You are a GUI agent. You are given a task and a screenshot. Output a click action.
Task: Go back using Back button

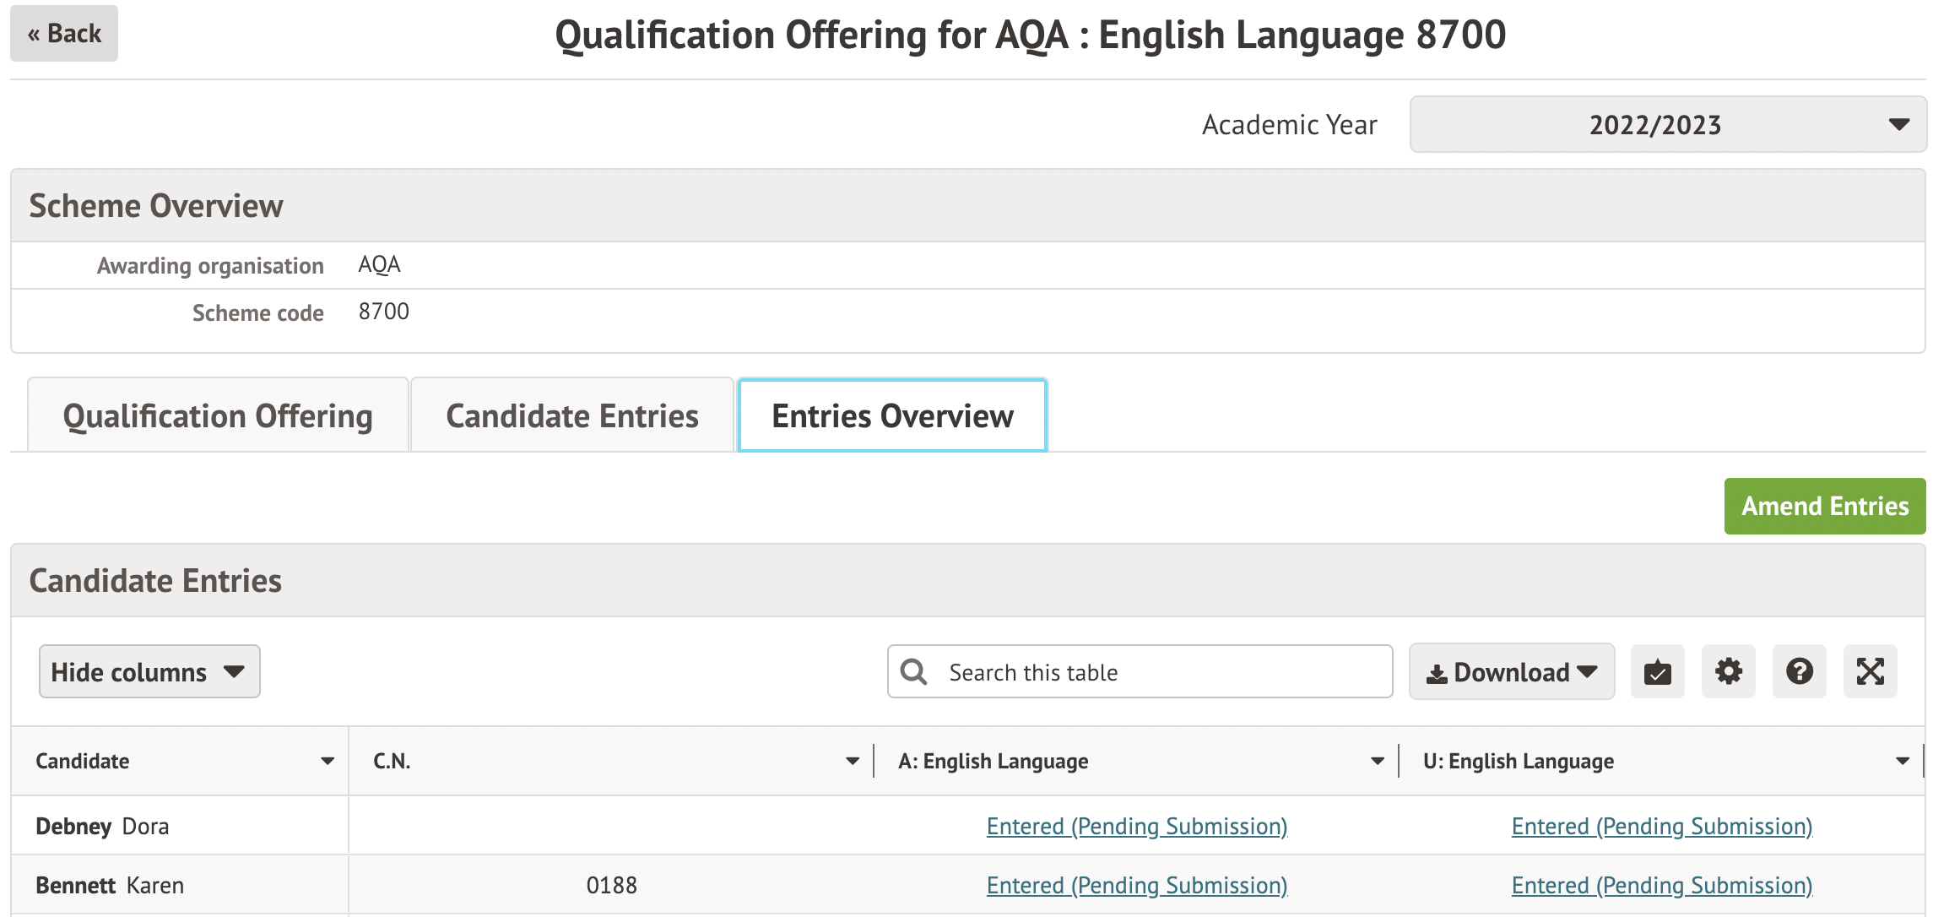coord(64,34)
